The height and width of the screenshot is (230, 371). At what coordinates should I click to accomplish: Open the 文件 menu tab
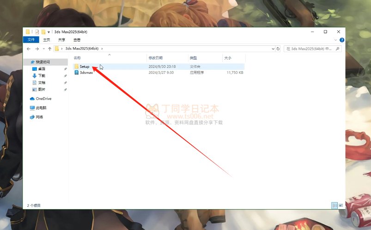[x=31, y=40]
